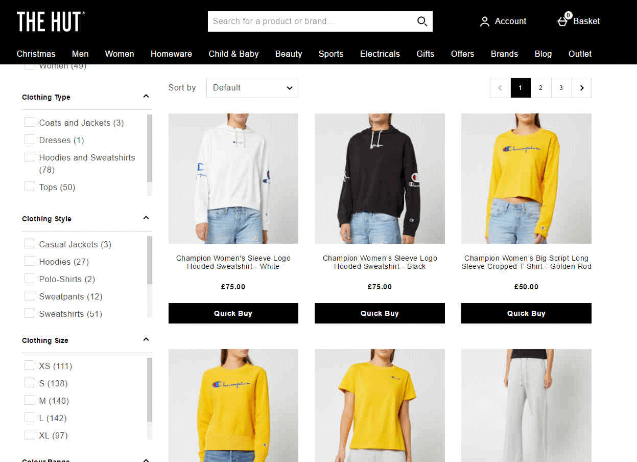This screenshot has height=462, width=637.
Task: Open the Electricals menu
Action: (x=380, y=54)
